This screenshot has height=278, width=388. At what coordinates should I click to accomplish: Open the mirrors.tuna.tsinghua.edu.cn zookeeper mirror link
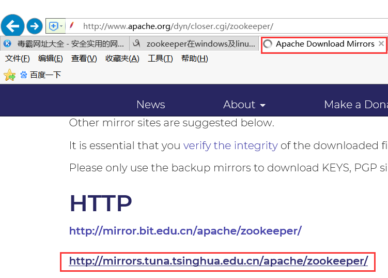pyautogui.click(x=219, y=261)
